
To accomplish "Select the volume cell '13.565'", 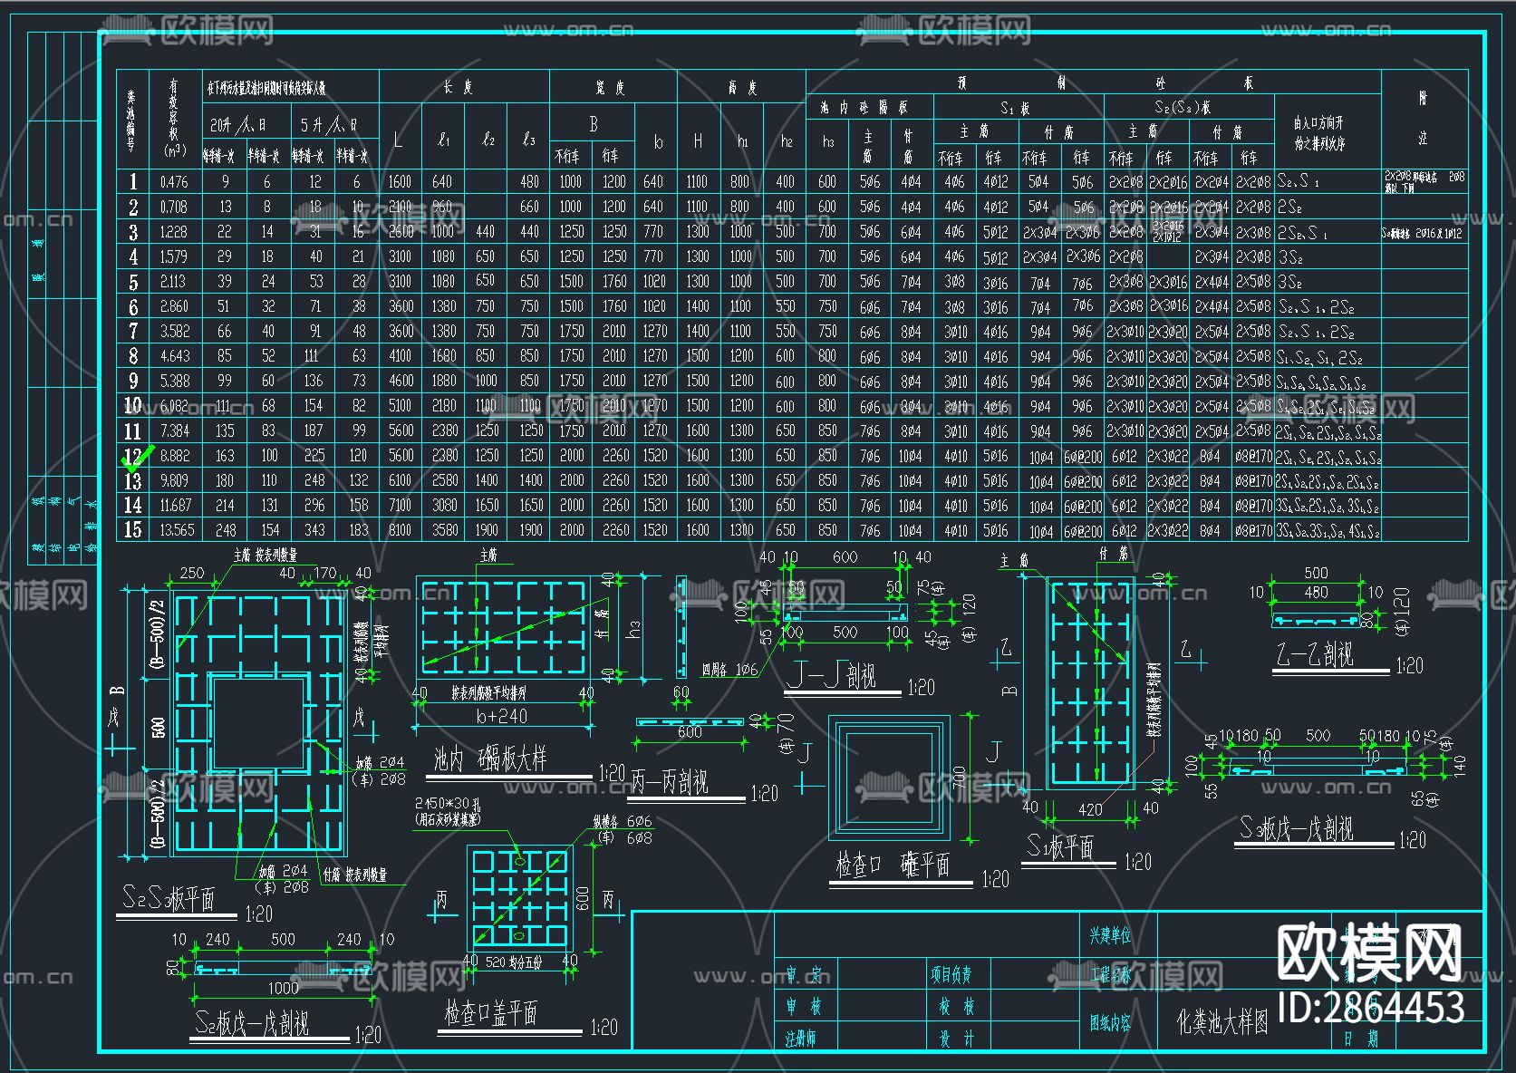I will pos(176,530).
